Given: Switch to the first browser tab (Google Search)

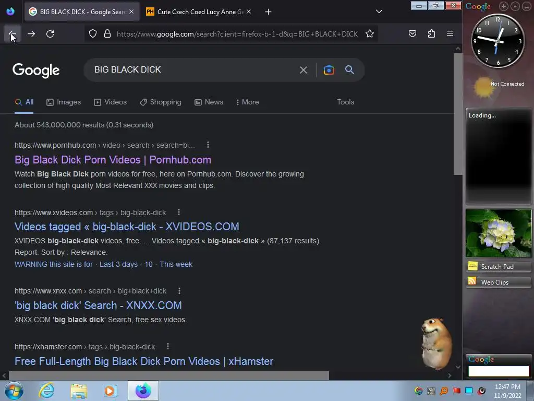Looking at the screenshot, I should click(x=82, y=11).
